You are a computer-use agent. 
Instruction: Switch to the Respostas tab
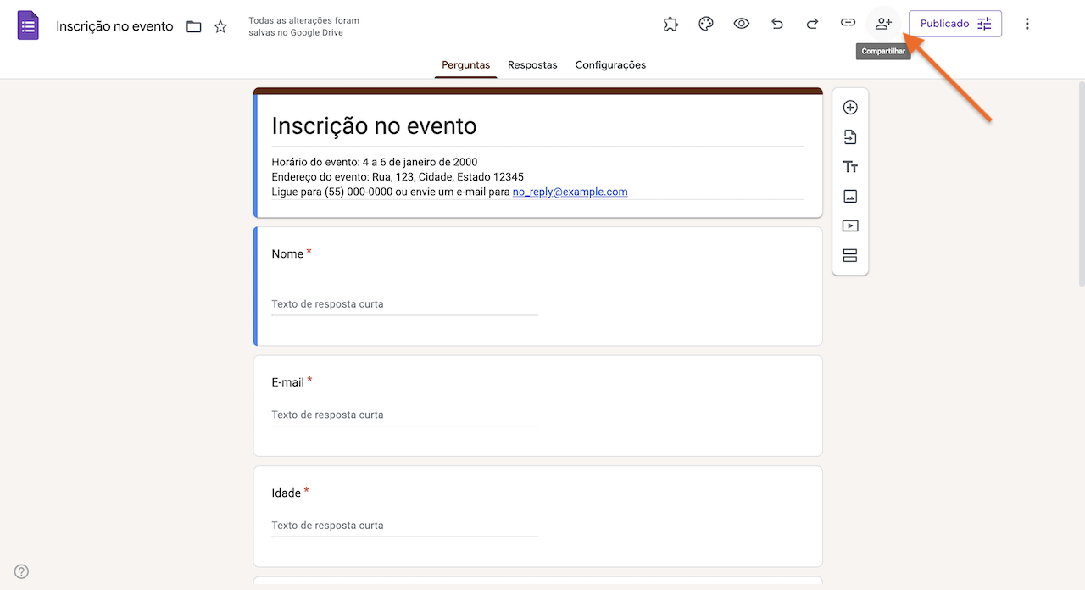click(x=532, y=64)
